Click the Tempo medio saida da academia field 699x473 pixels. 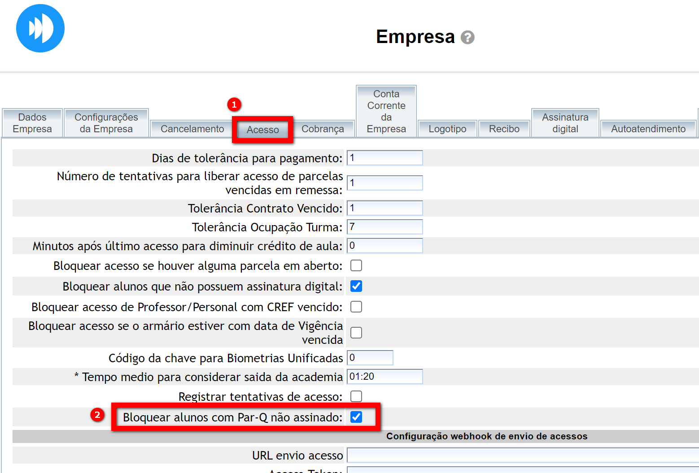[x=384, y=377]
